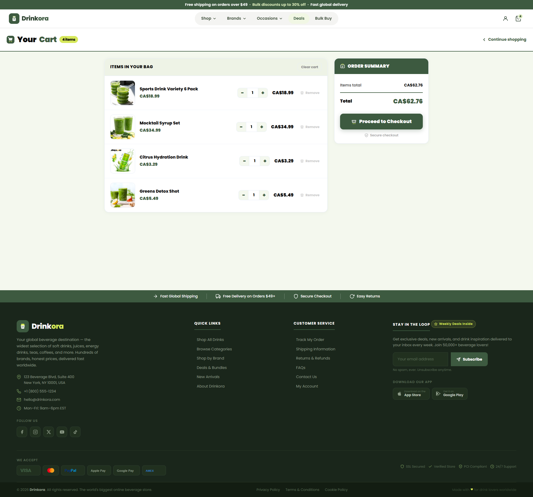Open Browse Categories footer link
Screen dimensions: 533x497
tap(214, 349)
